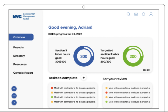
Task: Open the Directory section
Action: [x=19, y=56]
